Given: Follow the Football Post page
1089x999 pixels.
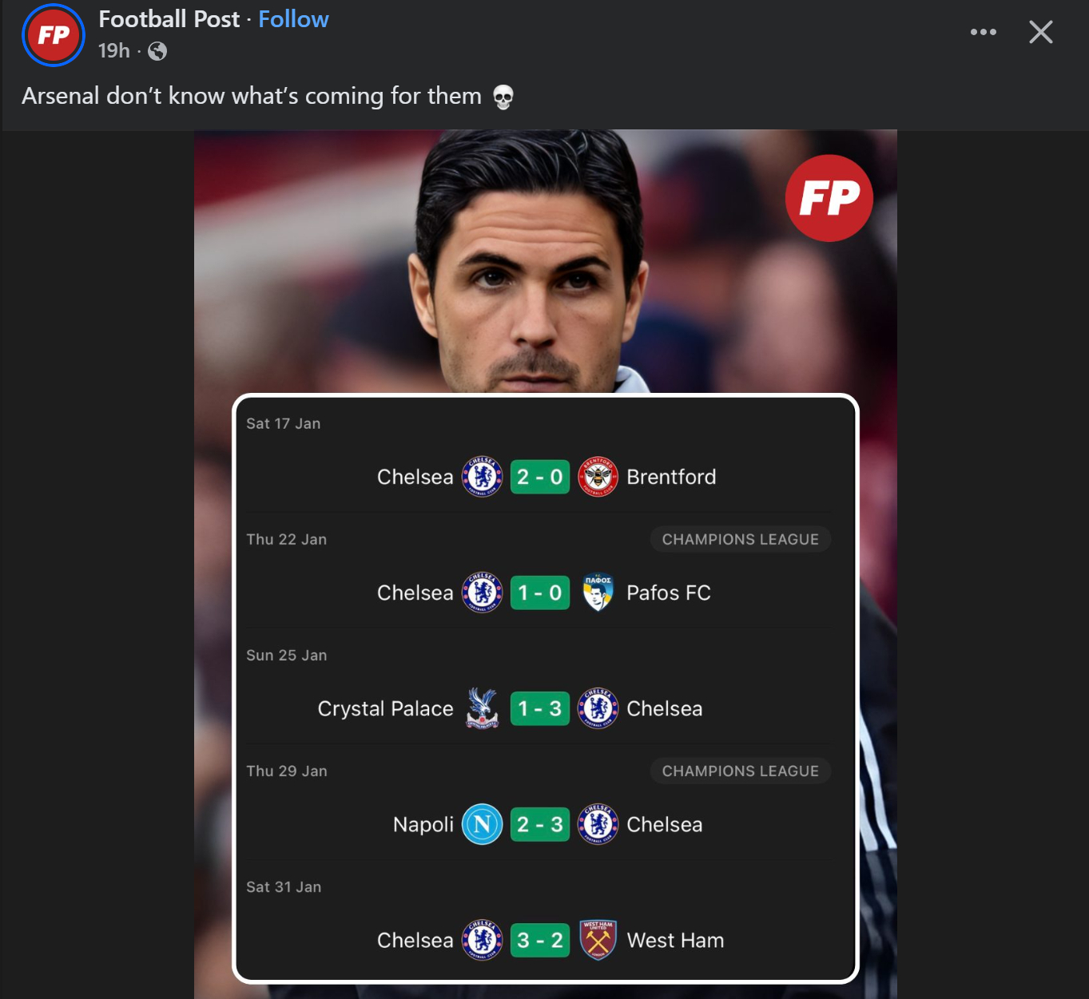Looking at the screenshot, I should click(293, 19).
